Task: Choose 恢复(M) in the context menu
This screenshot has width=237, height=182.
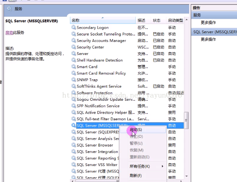Action: [x=142, y=150]
